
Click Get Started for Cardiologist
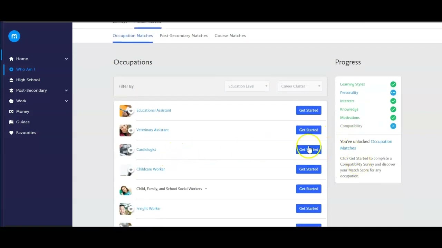[309, 149]
